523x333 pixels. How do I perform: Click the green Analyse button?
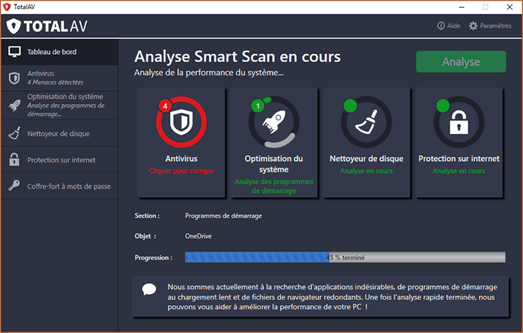[x=461, y=62]
